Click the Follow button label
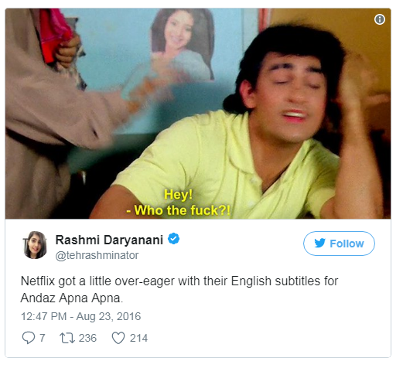 coord(347,244)
